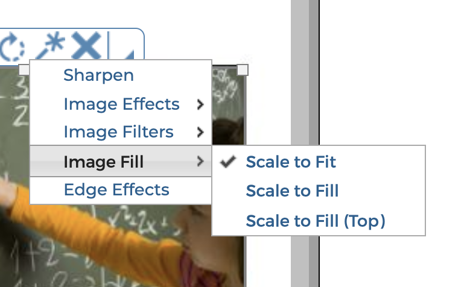Click the top-right image resize handle

coord(242,70)
